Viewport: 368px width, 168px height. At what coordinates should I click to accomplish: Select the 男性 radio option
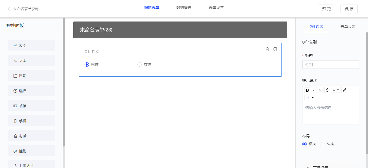(86, 65)
